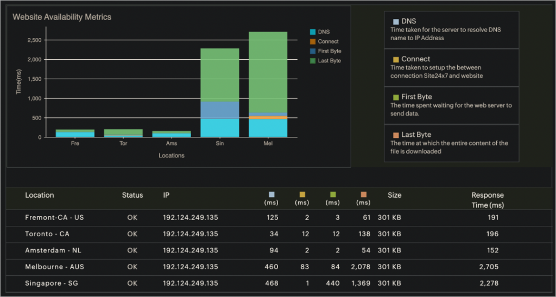
Task: Click the orange Last Byte column header icon
Action: (x=363, y=194)
